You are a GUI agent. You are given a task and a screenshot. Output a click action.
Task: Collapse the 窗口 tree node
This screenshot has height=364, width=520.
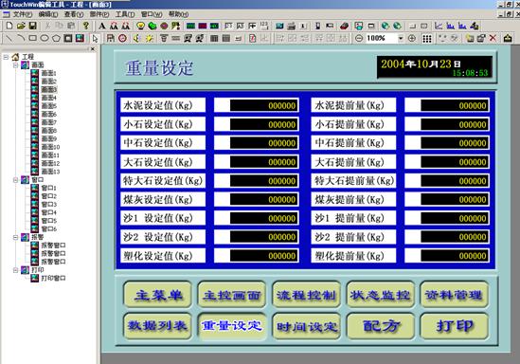tap(15, 180)
